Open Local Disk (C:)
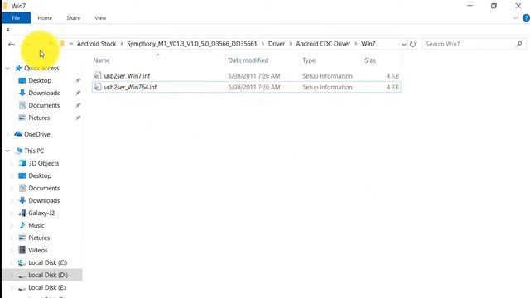 click(x=48, y=262)
